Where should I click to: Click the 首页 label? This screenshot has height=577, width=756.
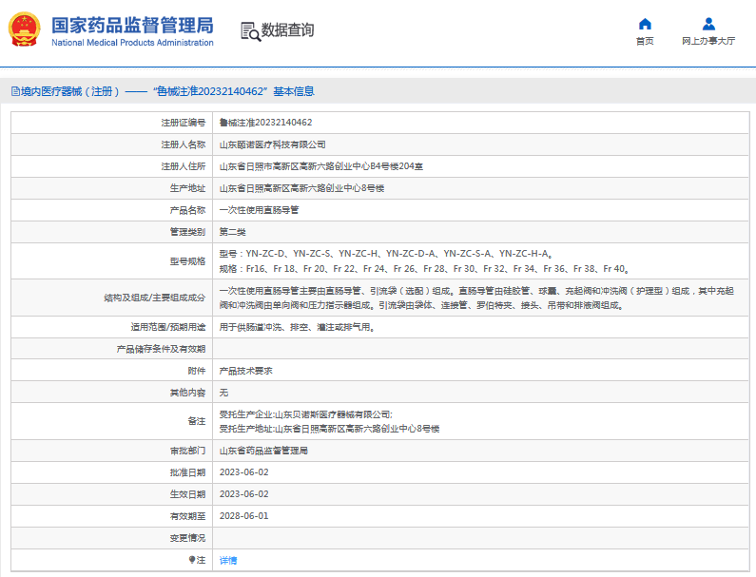coord(645,41)
